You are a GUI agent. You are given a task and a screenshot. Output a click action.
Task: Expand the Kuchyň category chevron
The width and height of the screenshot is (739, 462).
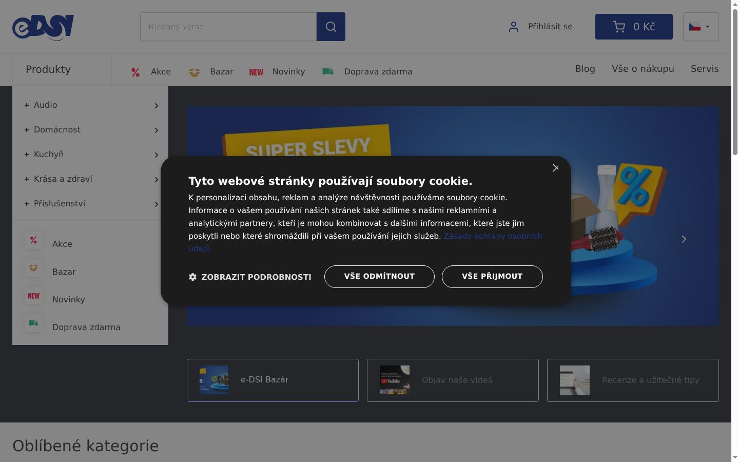157,155
